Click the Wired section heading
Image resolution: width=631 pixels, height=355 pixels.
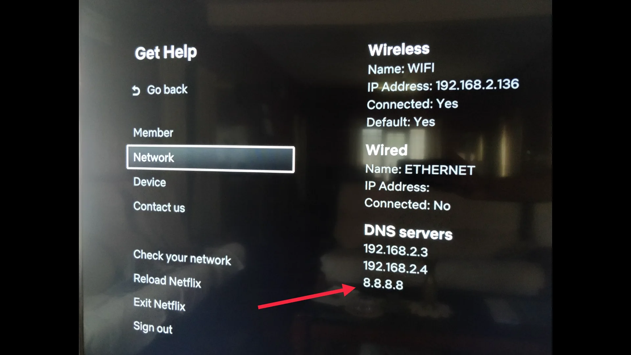386,150
